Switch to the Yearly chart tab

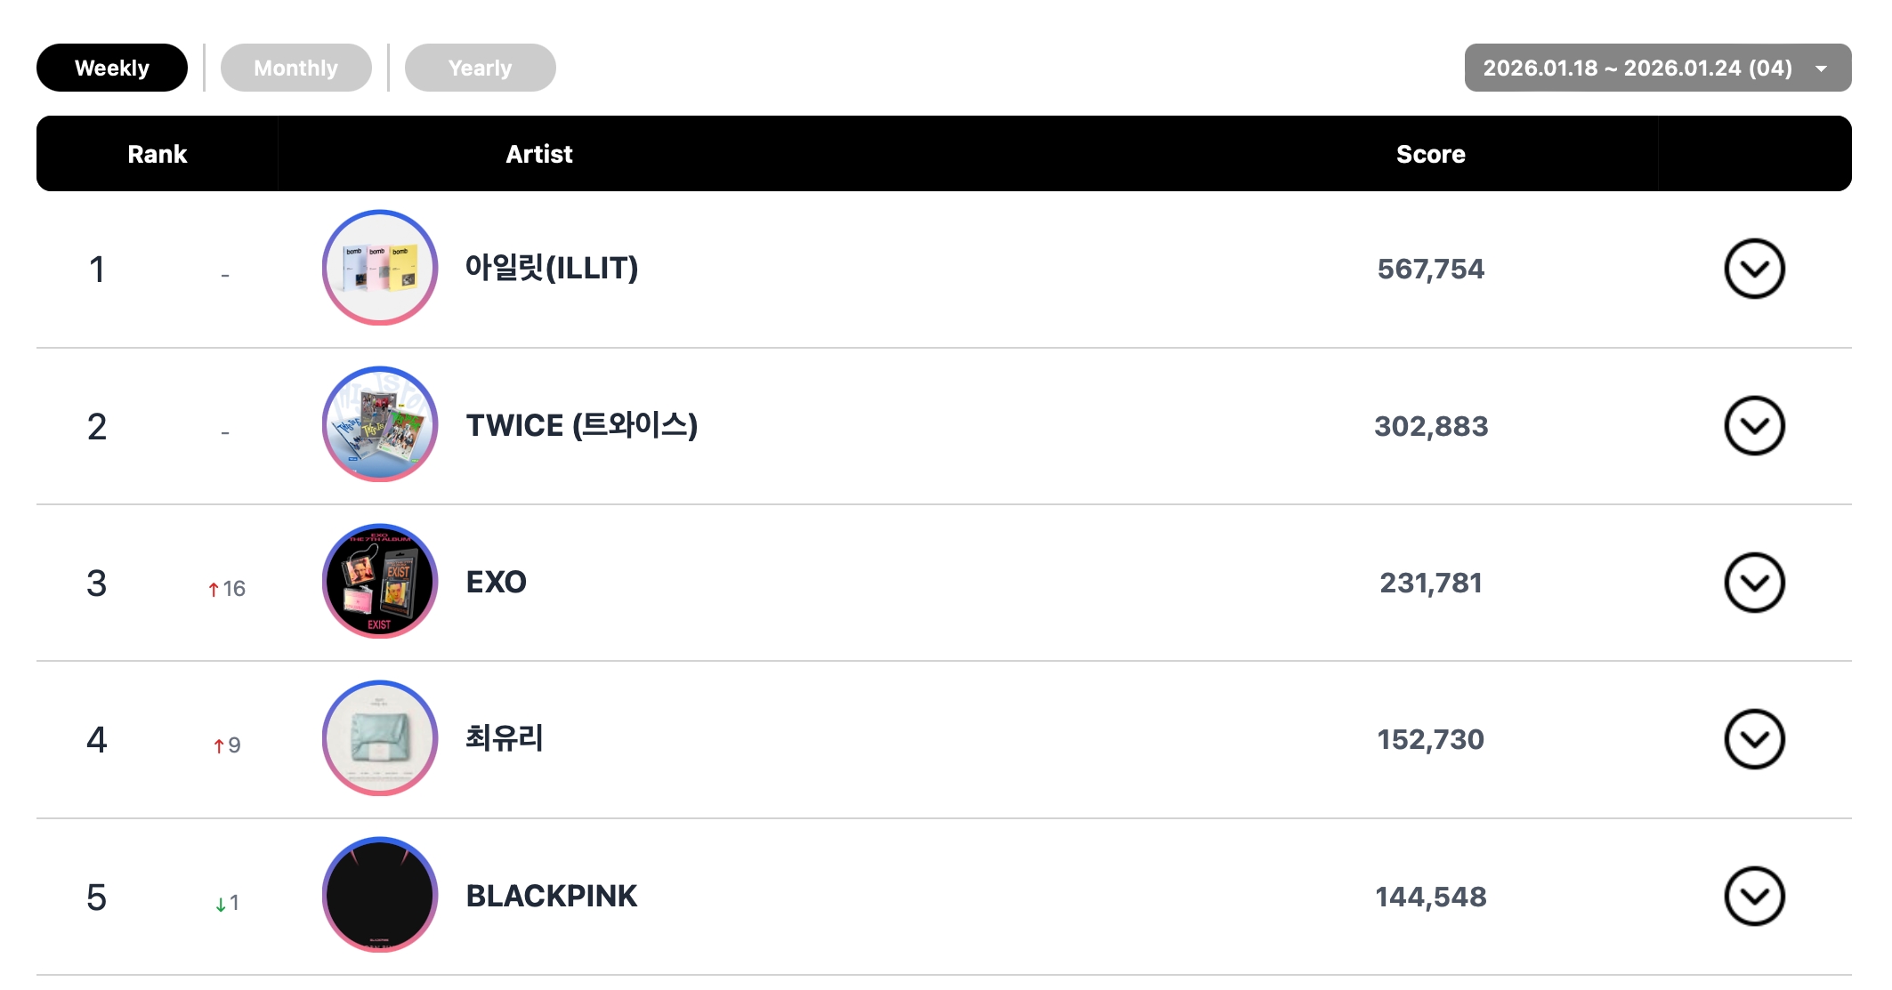click(x=480, y=68)
